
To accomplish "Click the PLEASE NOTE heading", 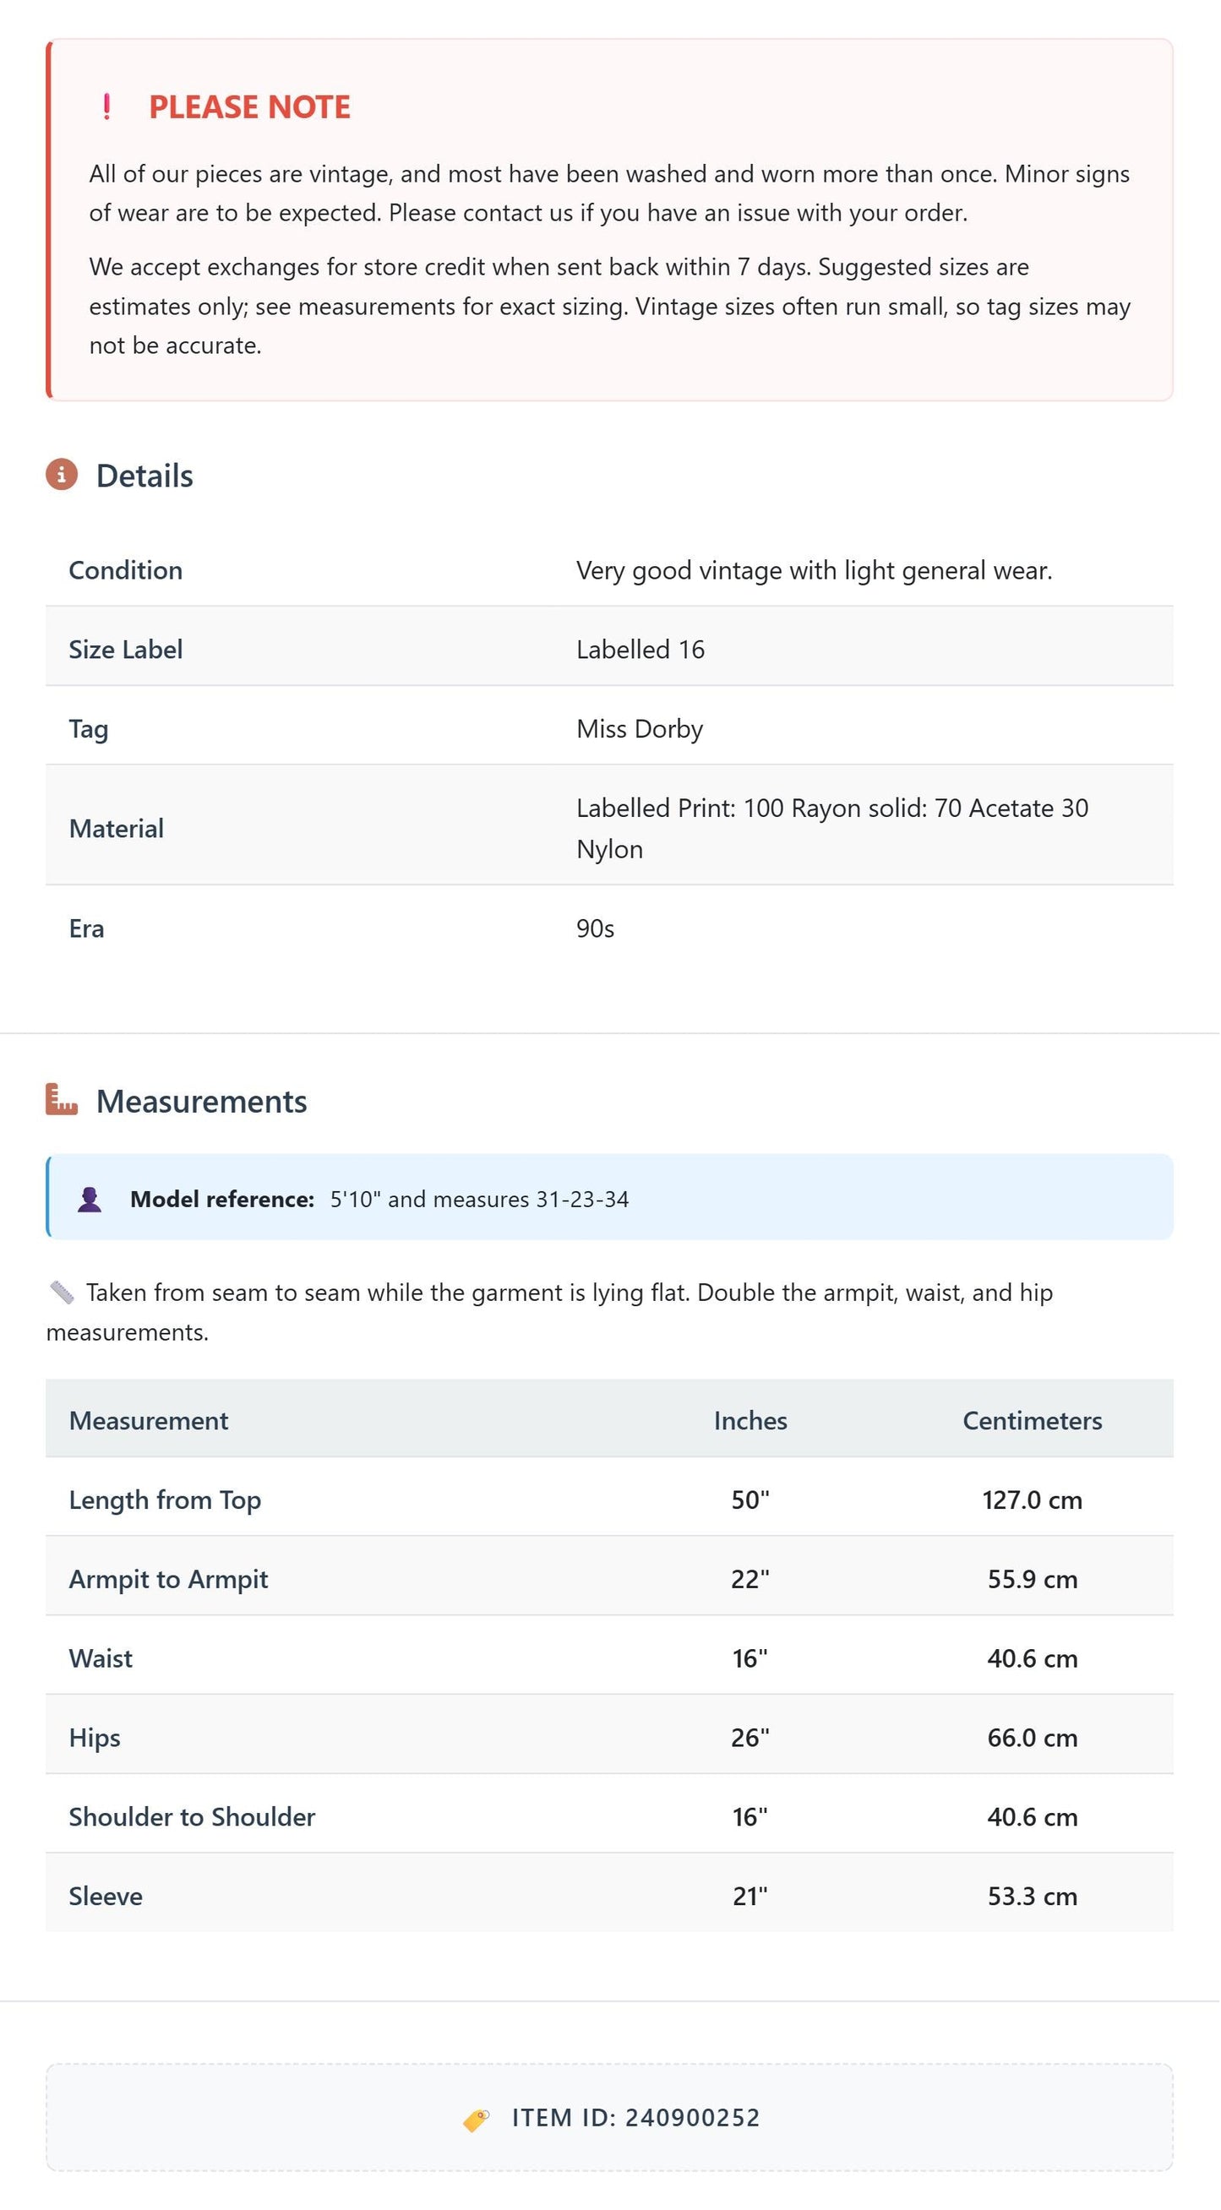I will click(x=249, y=107).
